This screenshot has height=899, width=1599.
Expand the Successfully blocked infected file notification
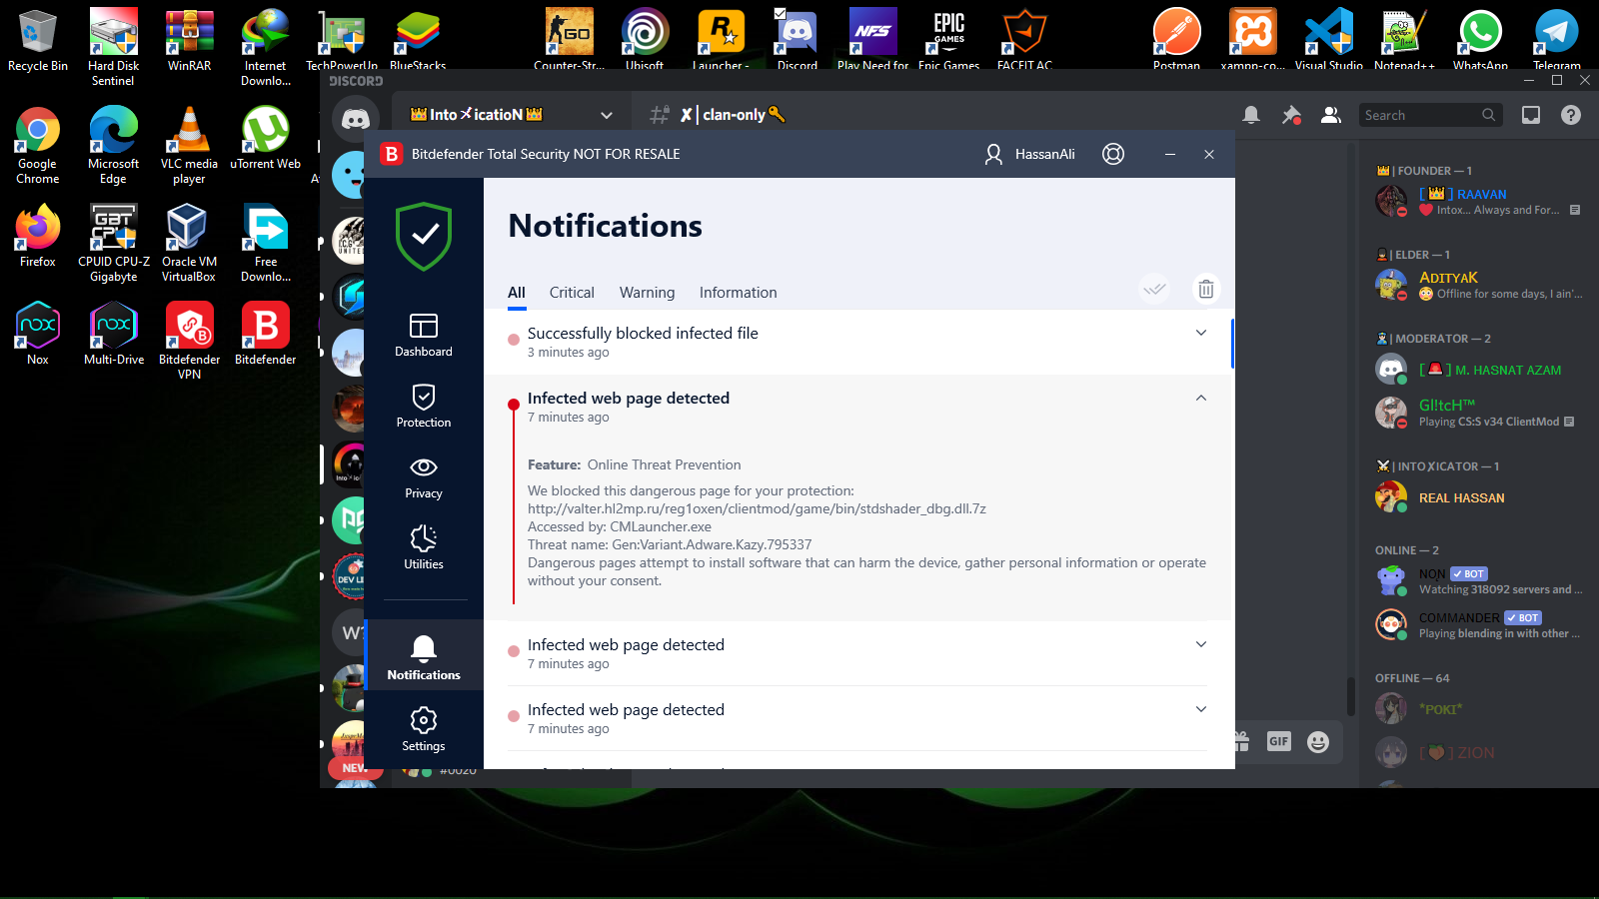tap(1201, 333)
